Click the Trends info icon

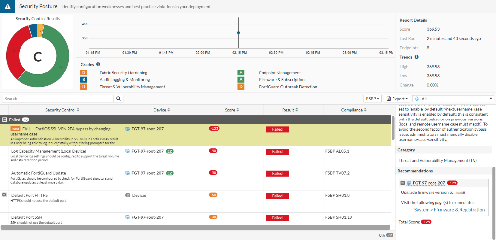point(417,57)
